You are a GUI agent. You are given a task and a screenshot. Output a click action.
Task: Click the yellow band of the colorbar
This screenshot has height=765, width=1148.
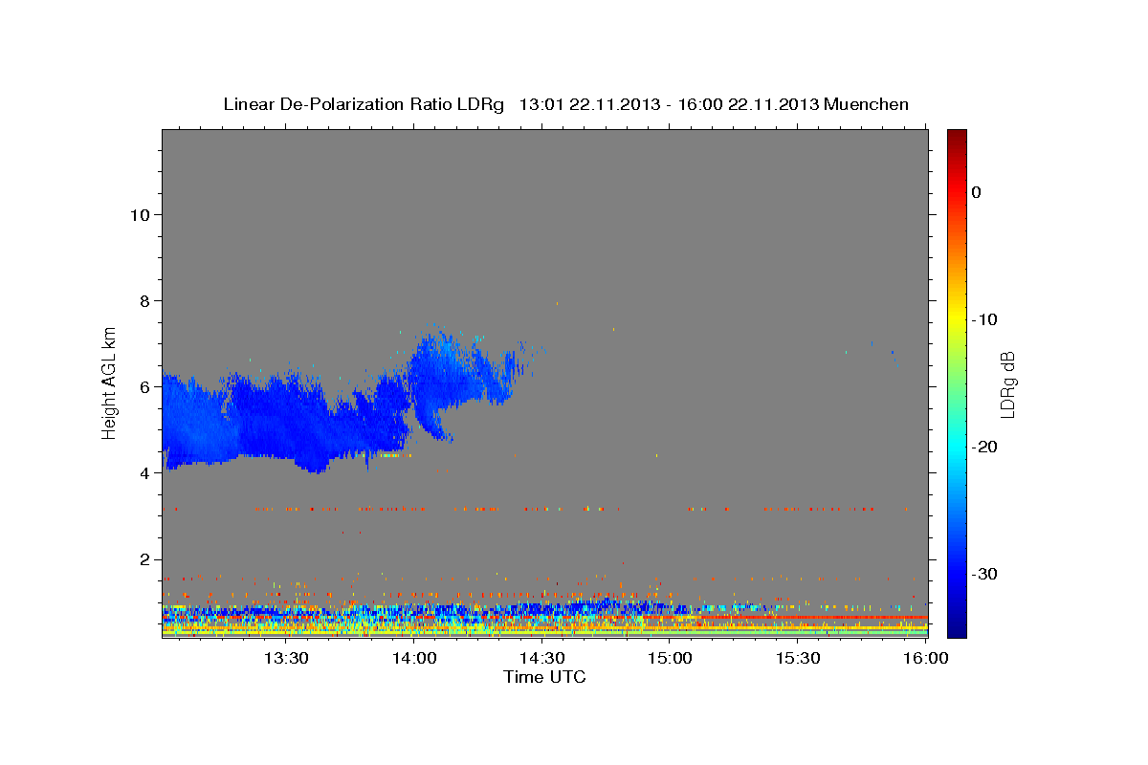click(x=957, y=316)
